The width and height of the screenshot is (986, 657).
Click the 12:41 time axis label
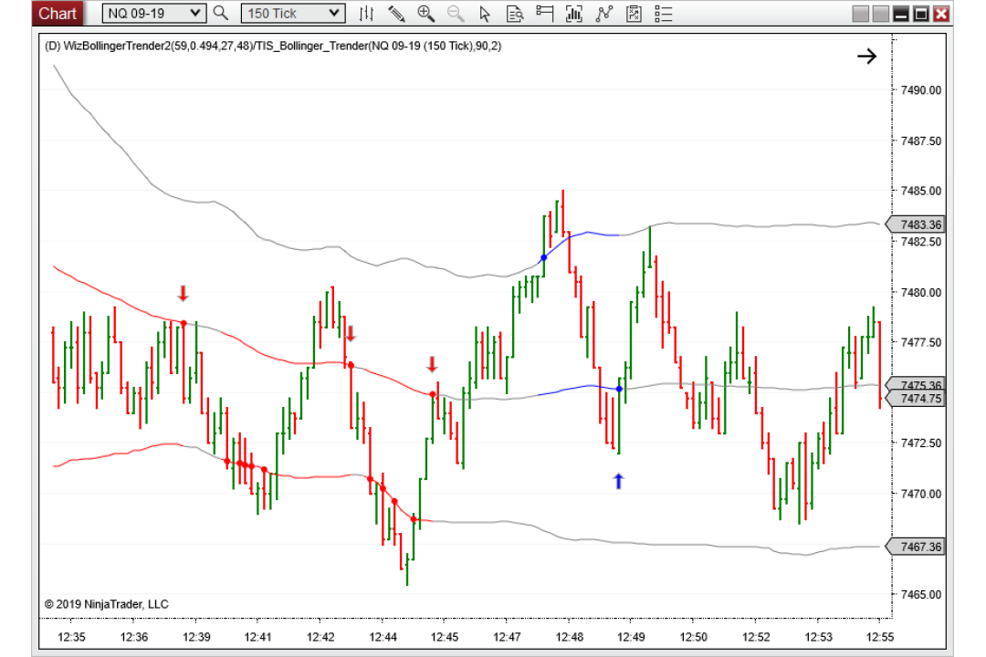(x=257, y=637)
